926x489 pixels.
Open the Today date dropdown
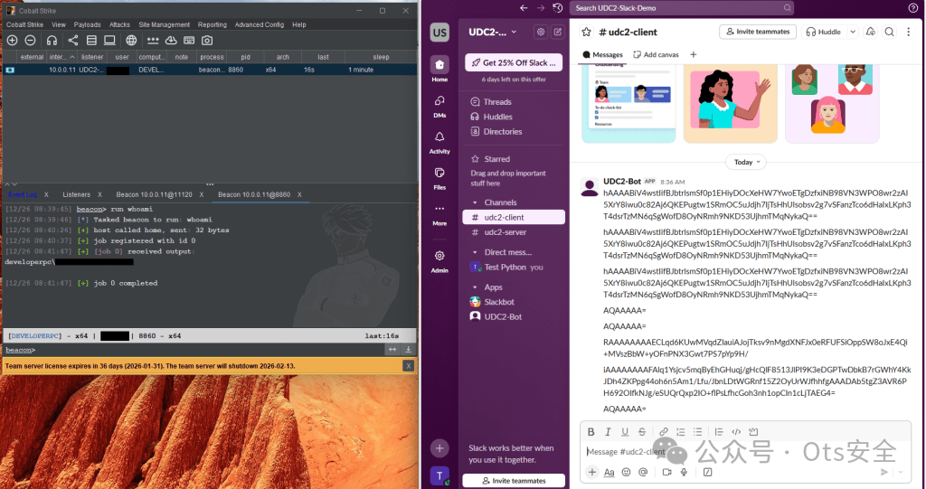746,162
